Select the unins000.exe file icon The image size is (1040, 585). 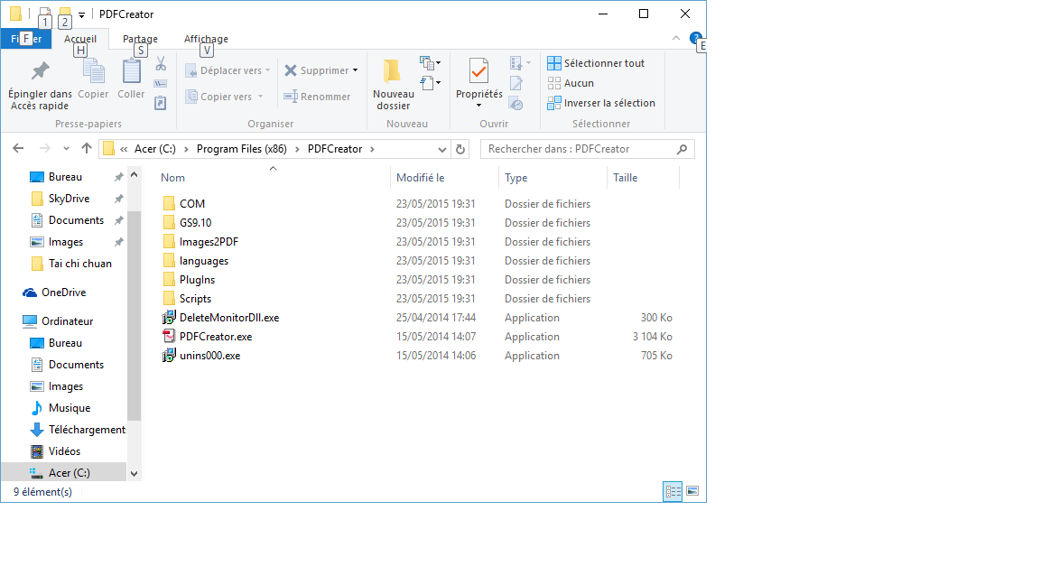[169, 356]
